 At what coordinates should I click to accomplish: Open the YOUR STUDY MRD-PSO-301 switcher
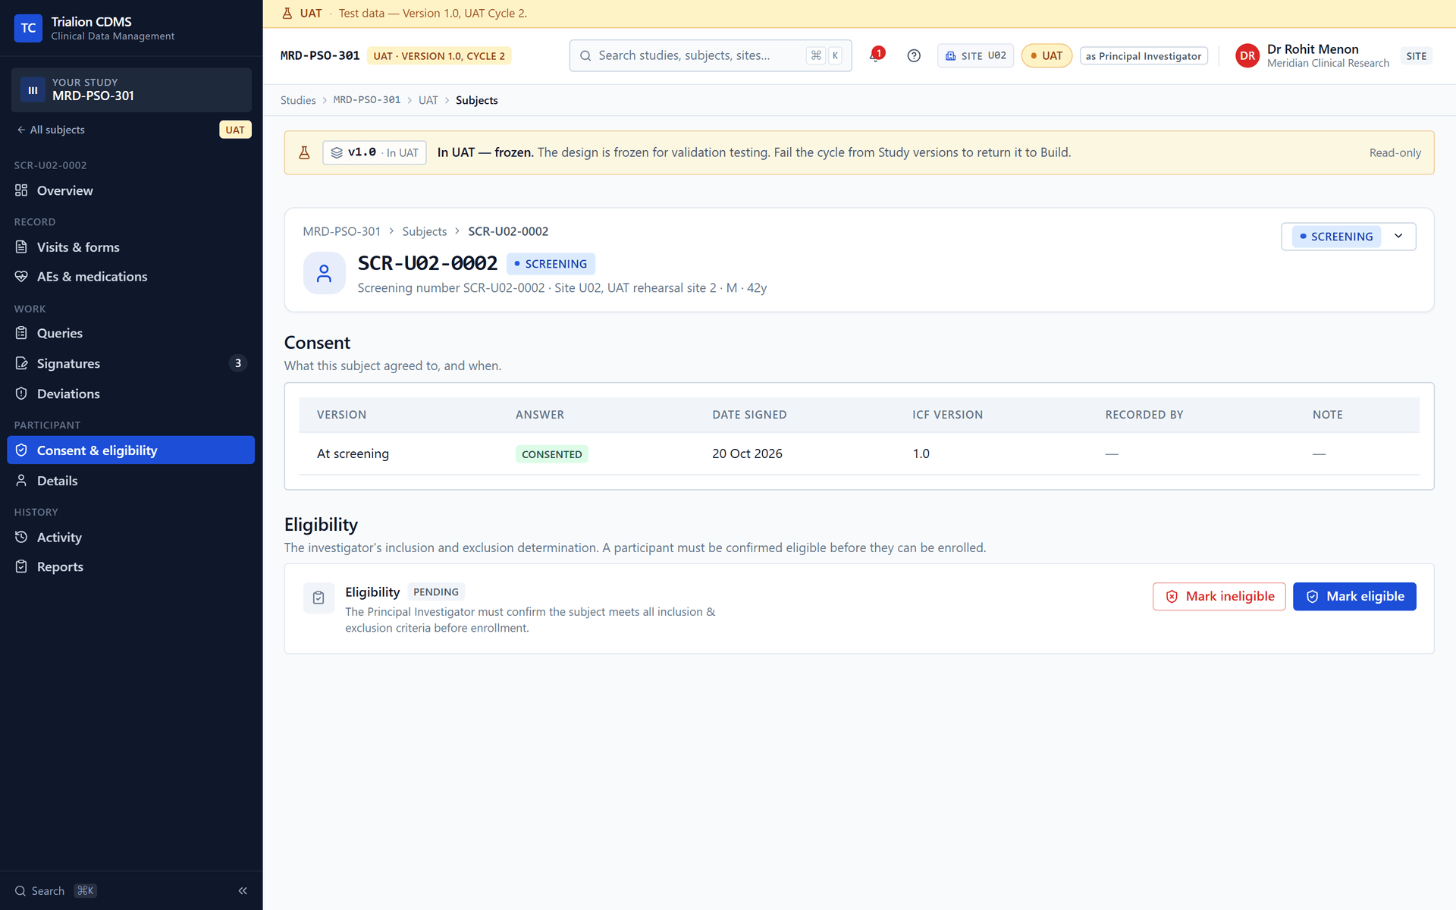[x=130, y=89]
